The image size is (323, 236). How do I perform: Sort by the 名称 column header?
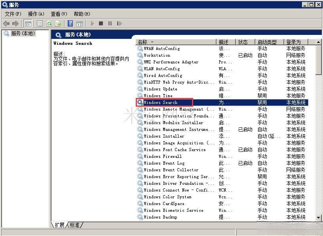176,42
